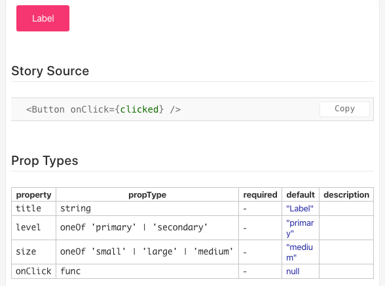
Task: Click the Button onClick source code line
Action: pyautogui.click(x=103, y=109)
